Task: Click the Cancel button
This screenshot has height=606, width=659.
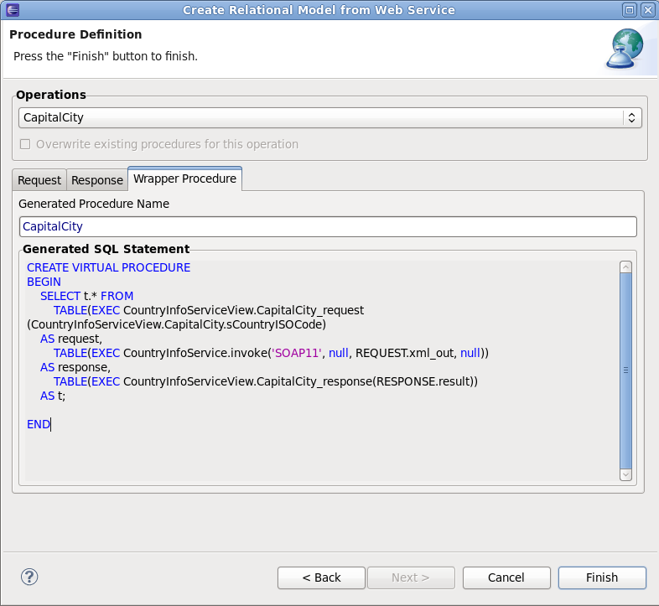Action: (x=506, y=578)
